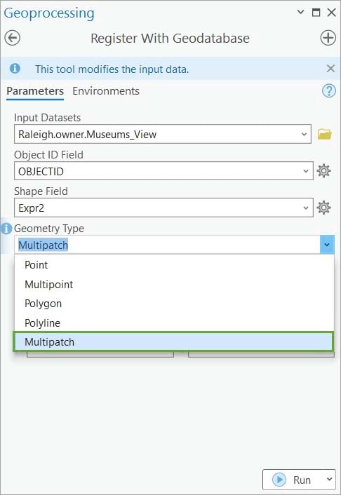Viewport: 341px width, 495px height.
Task: Select Polyline geometry type
Action: pos(174,323)
